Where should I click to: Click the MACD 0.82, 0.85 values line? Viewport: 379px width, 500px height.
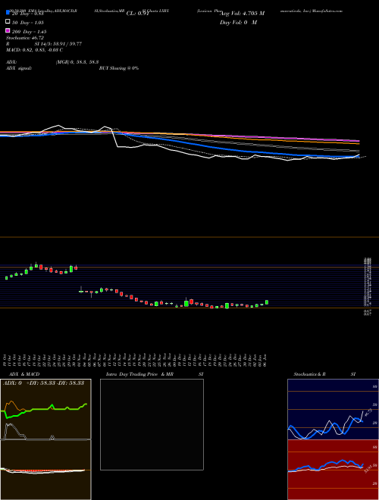click(x=34, y=50)
